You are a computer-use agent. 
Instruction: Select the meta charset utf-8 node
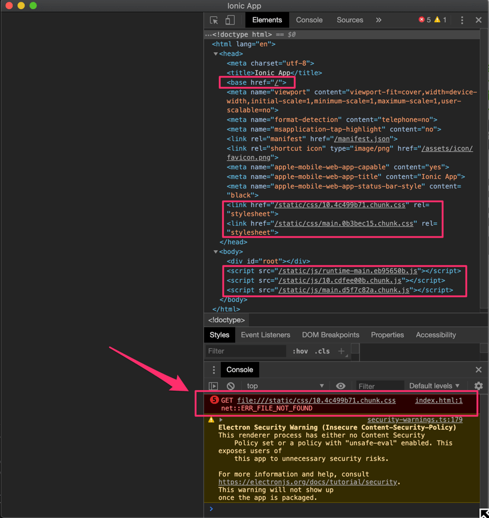click(270, 63)
